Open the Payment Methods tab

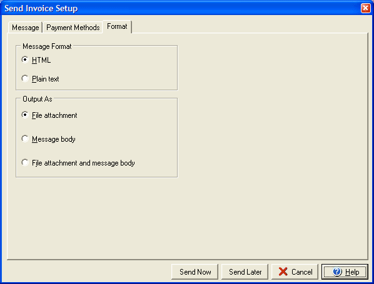point(73,28)
